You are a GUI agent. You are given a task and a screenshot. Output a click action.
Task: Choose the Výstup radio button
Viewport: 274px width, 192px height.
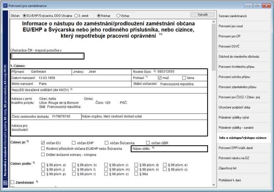tap(123, 16)
